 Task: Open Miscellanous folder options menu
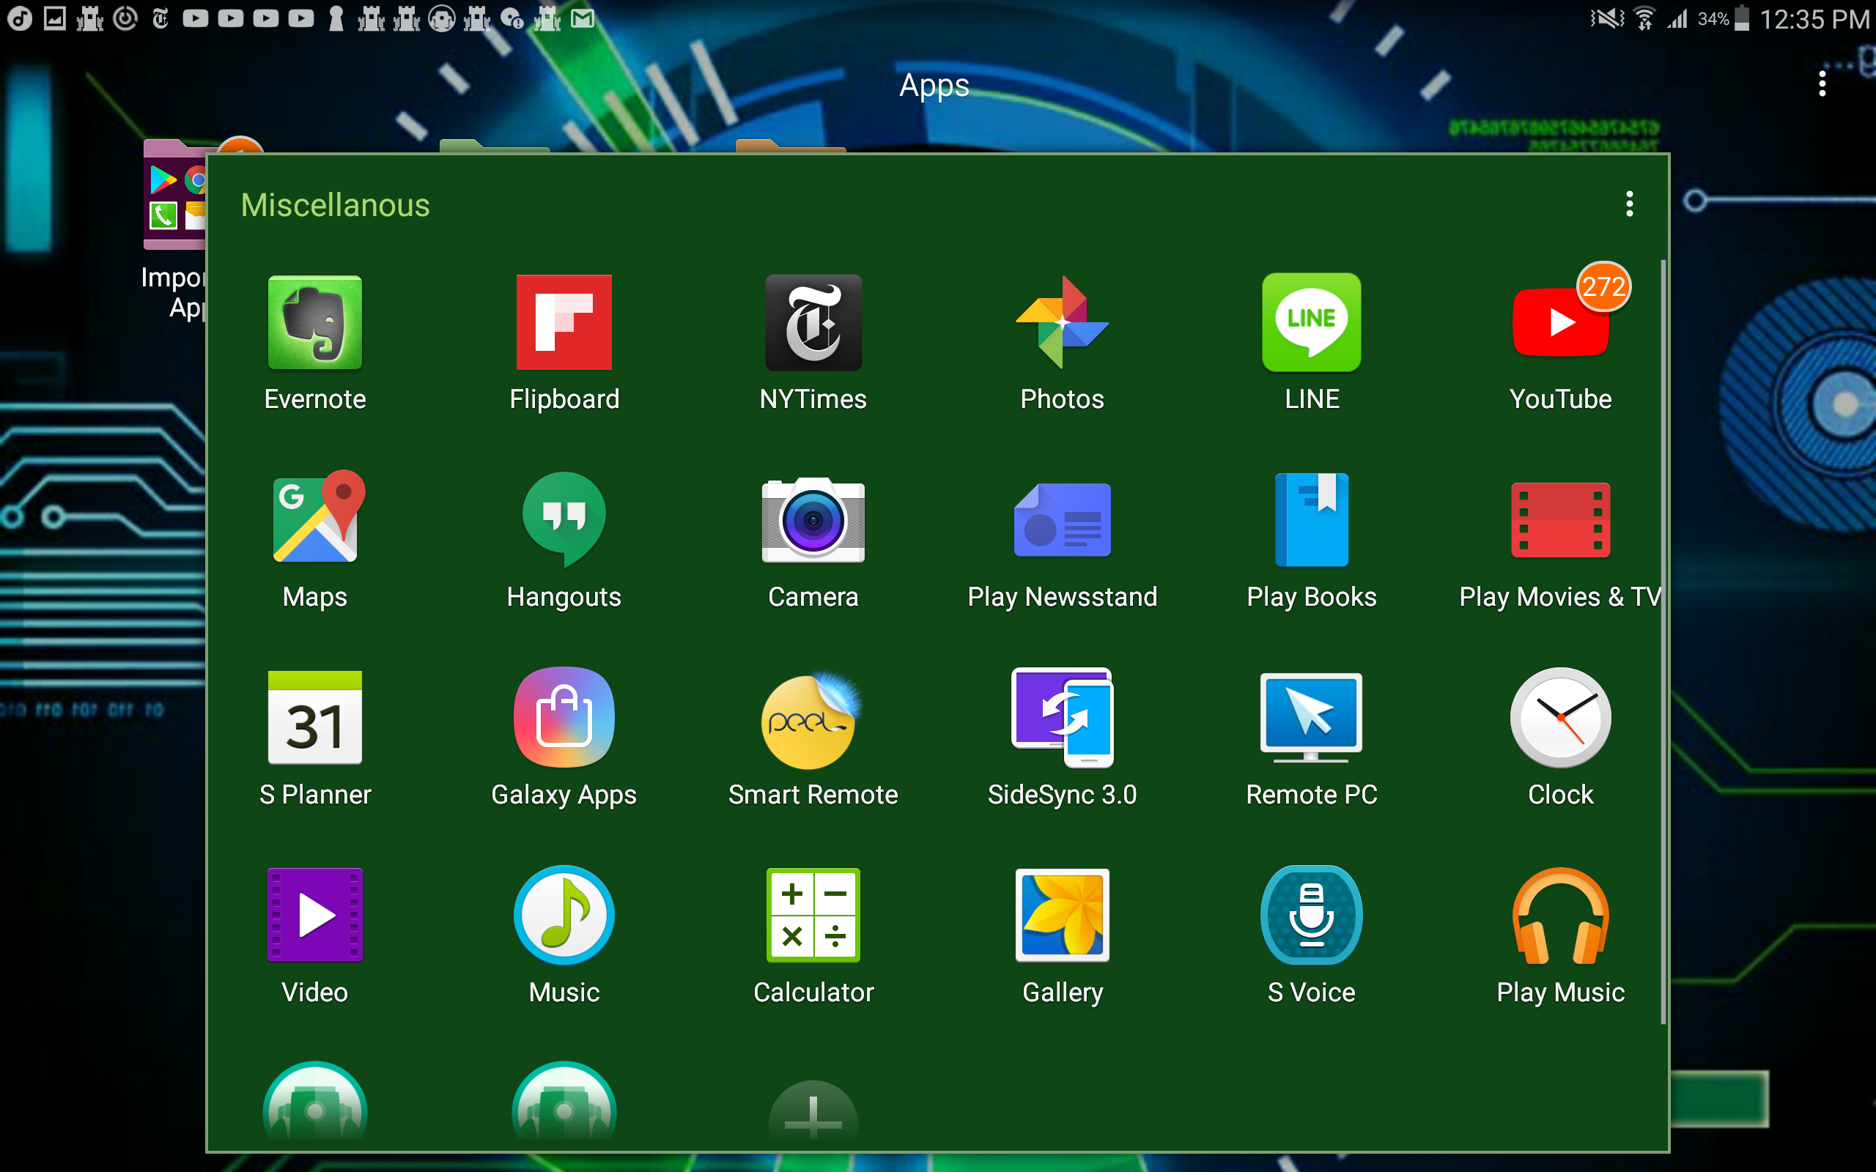[1629, 204]
